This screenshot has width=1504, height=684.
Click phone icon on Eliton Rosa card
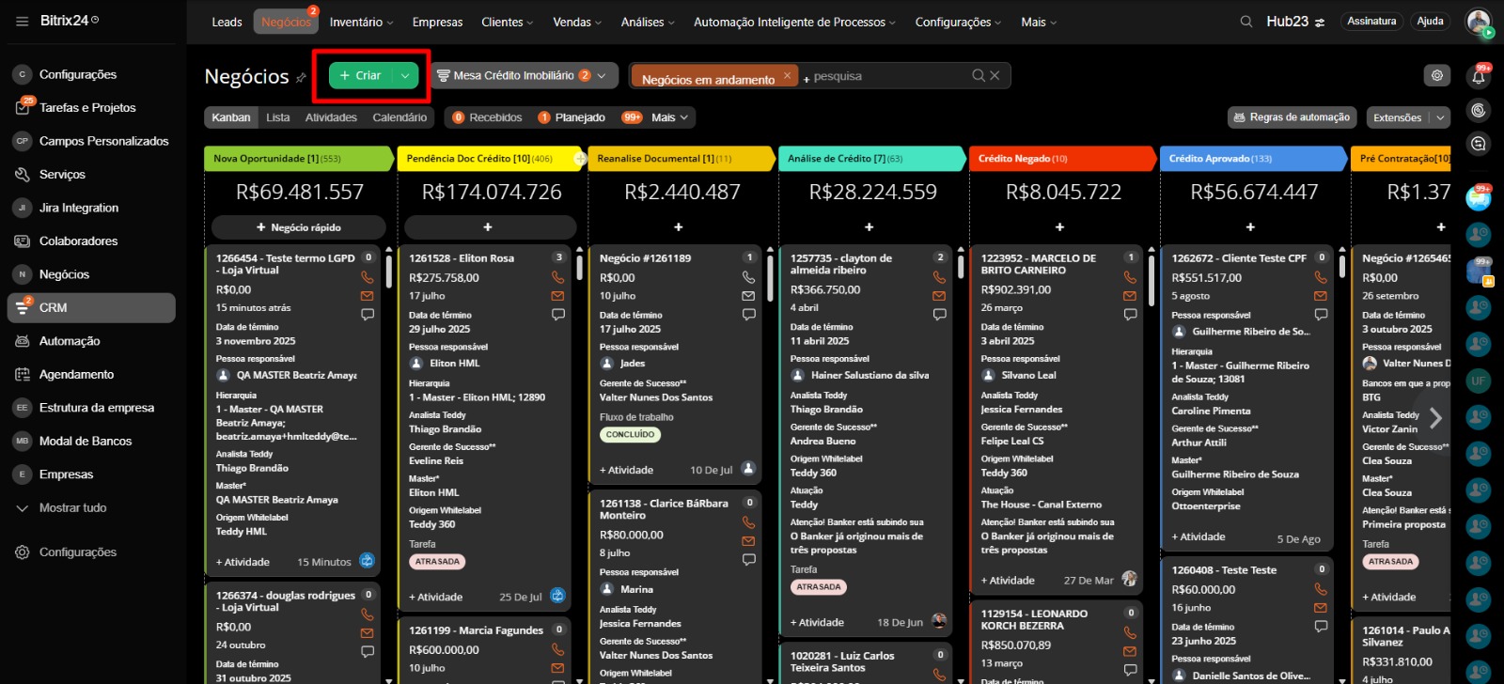point(557,277)
